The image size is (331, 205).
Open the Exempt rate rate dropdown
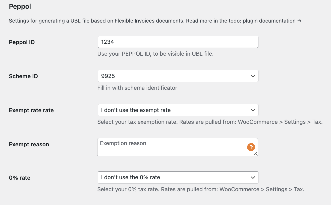(x=178, y=110)
